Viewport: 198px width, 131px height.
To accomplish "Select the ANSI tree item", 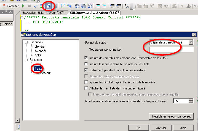I will coord(38,55).
